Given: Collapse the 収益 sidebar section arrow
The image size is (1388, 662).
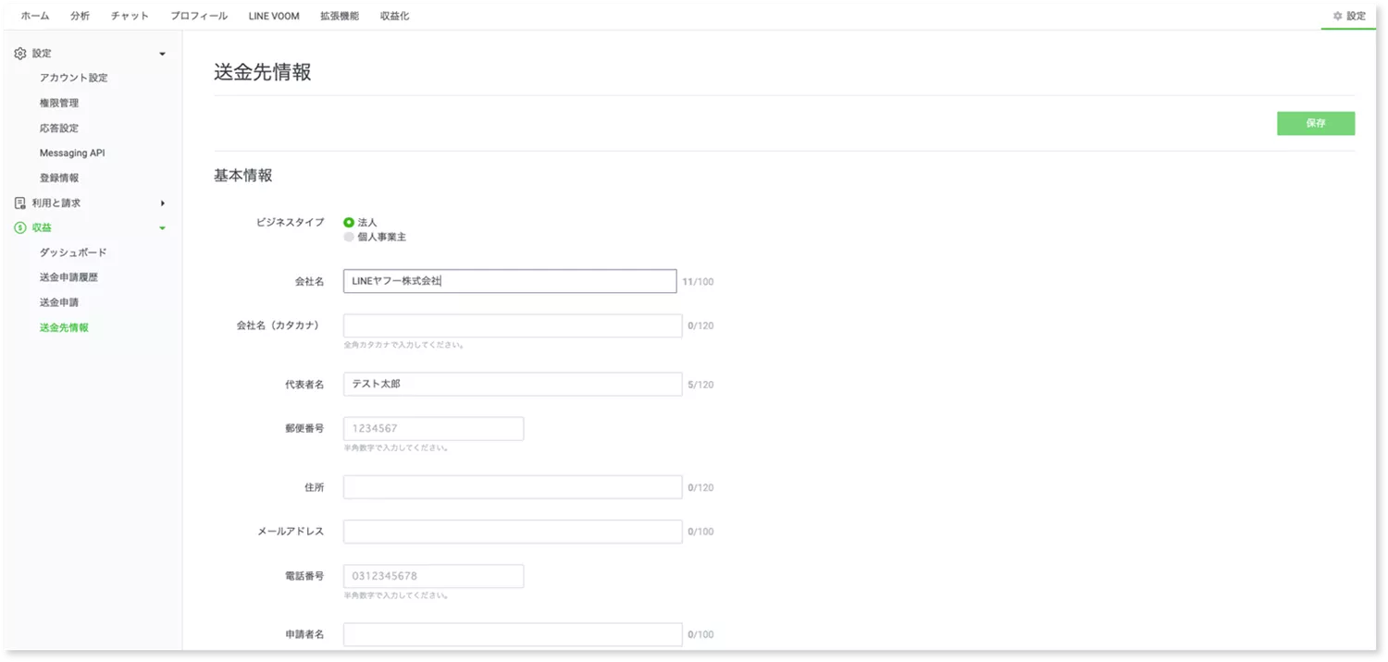Looking at the screenshot, I should coord(163,227).
